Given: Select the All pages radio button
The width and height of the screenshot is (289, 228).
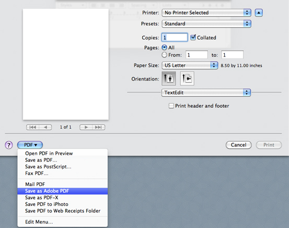Looking at the screenshot, I should coord(165,48).
